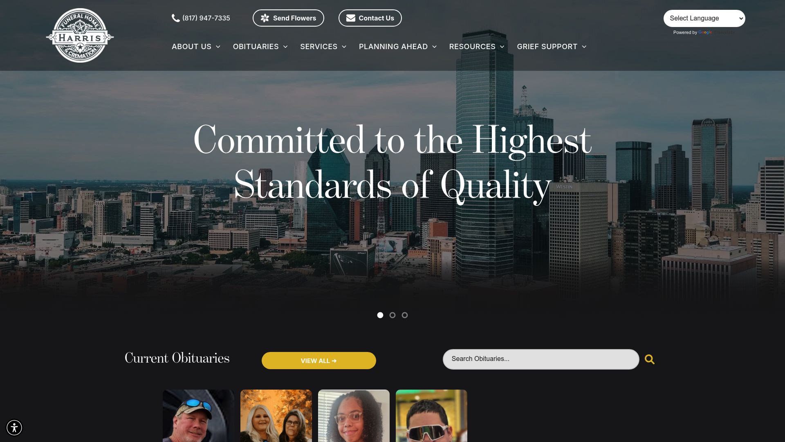Open obituary photo of man with blue sunglasses
The width and height of the screenshot is (785, 442).
tap(198, 416)
